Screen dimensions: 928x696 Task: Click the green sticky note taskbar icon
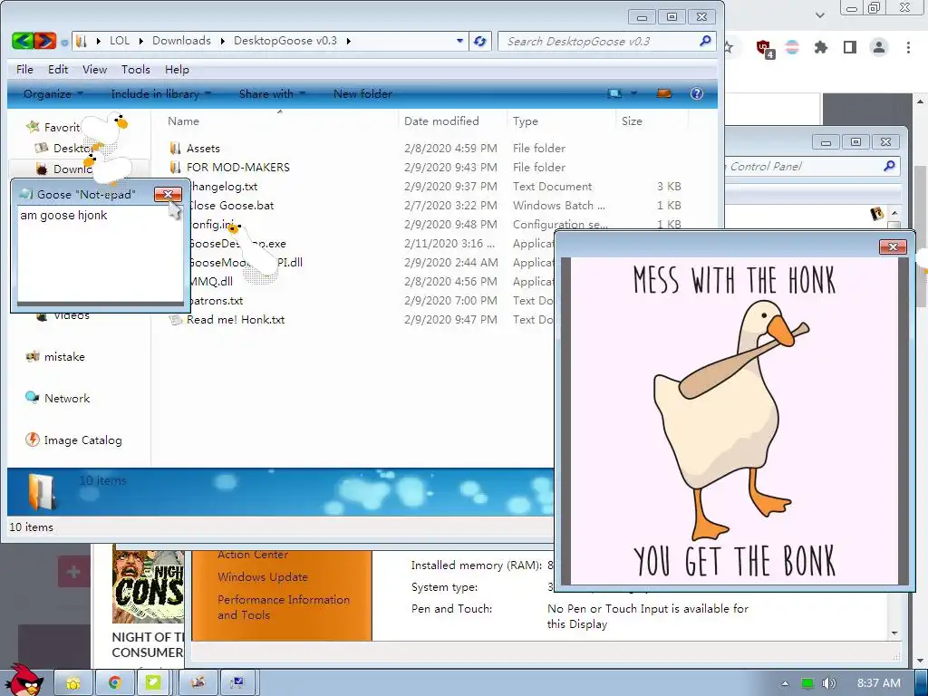pos(153,683)
